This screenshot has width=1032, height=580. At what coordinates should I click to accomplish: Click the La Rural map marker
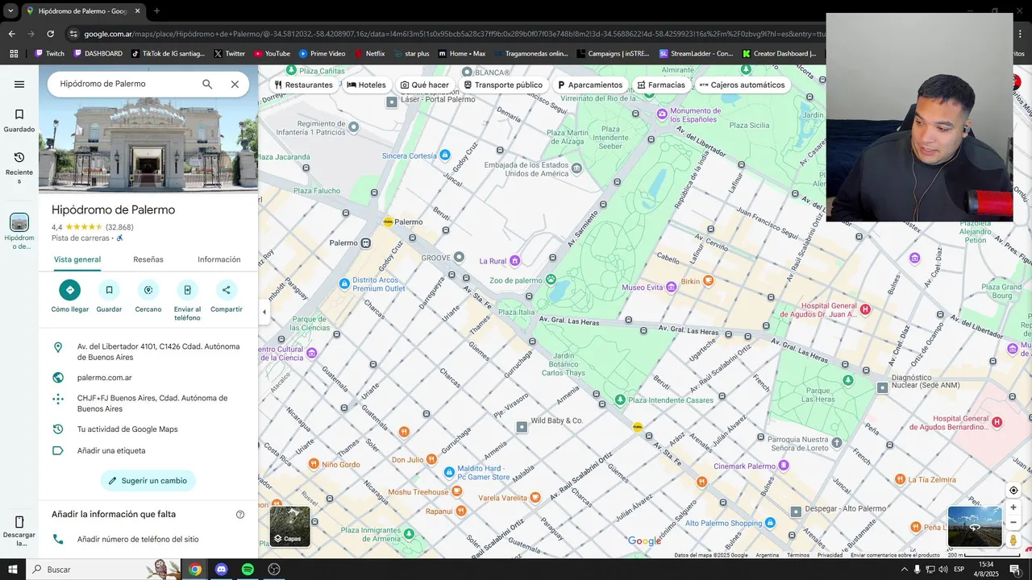click(514, 260)
